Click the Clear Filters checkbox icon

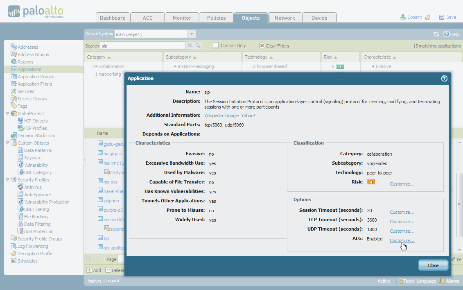coord(262,45)
